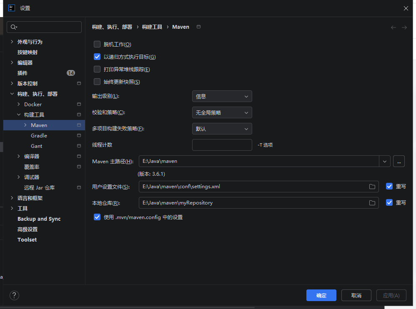The width and height of the screenshot is (416, 309).
Task: Click the forward navigation arrow
Action: click(404, 27)
